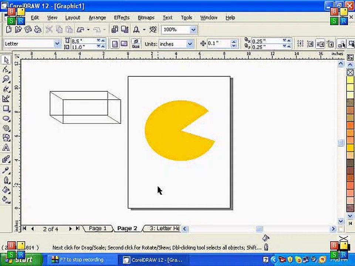Expand the Application launcher dropdown arrow
Image resolution: width=355 pixels, height=266 pixels.
click(x=144, y=30)
